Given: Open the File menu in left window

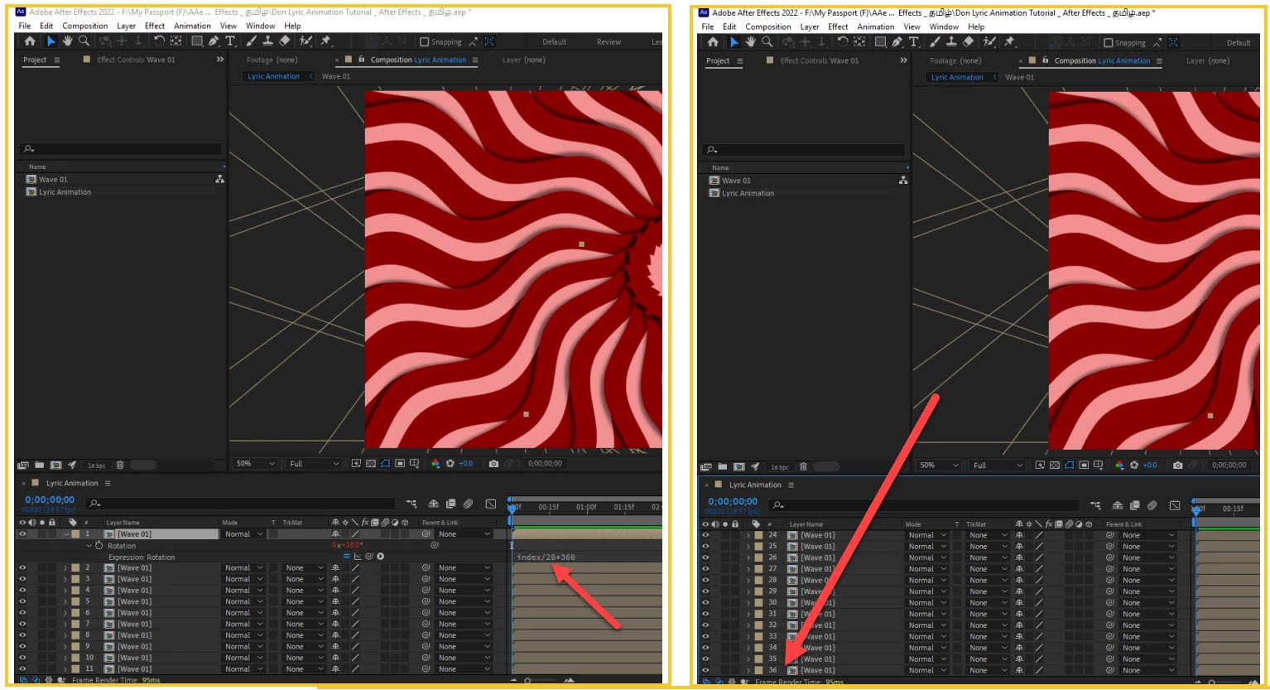Looking at the screenshot, I should point(25,26).
